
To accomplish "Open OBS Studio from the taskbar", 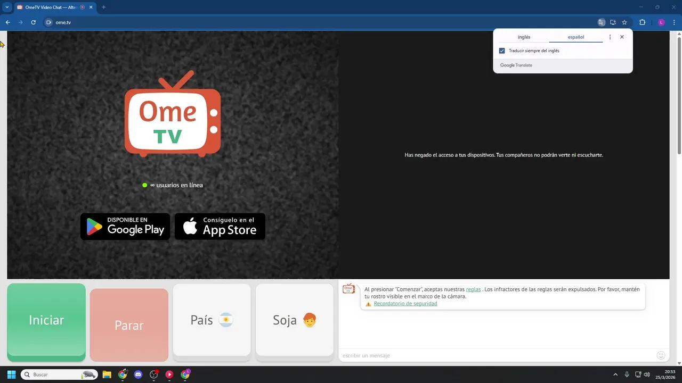I will 154,374.
